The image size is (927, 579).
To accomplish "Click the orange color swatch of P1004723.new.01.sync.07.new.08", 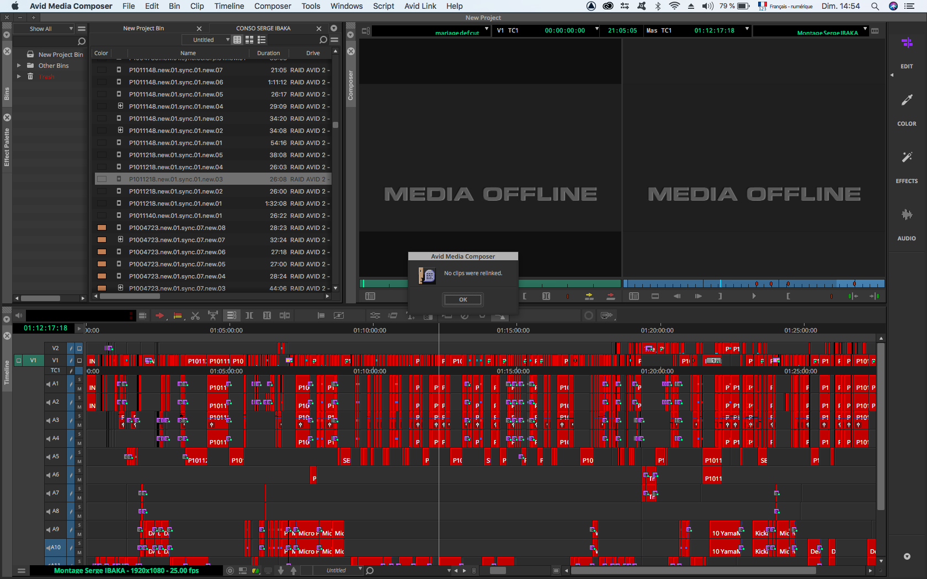I will pyautogui.click(x=102, y=228).
